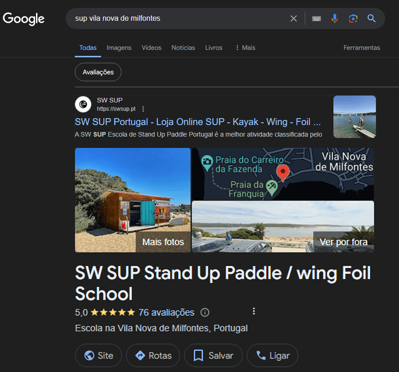
Task: Open info icon next to reviews
Action: [x=205, y=312]
